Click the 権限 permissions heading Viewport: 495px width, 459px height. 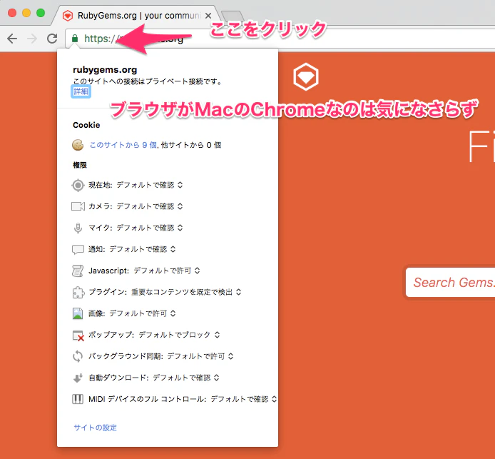pos(80,165)
